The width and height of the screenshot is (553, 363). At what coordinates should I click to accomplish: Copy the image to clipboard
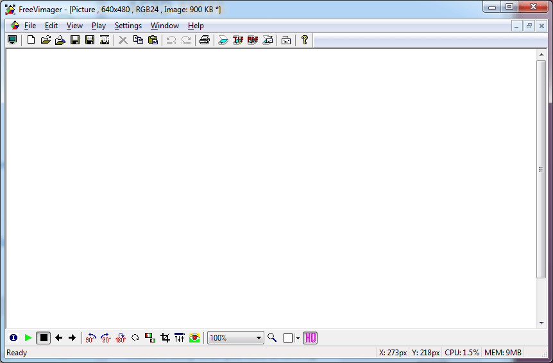point(138,40)
